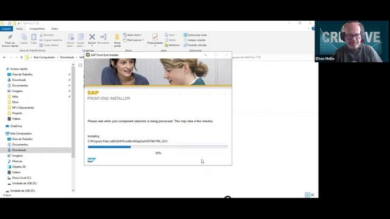
Task: Select Área de Trabalho under Este Computador
Action: [22, 139]
